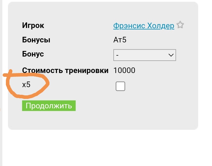Enable the x5 checkbox
This screenshot has width=212, height=166.
120,86
